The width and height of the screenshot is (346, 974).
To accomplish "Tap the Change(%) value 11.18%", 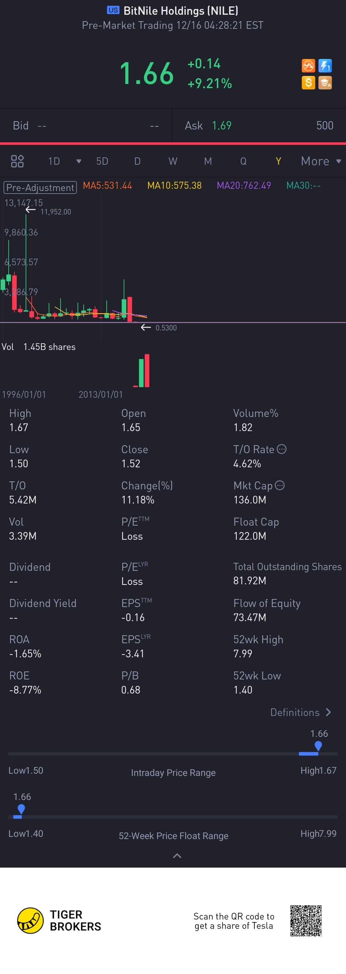I will coord(138,500).
